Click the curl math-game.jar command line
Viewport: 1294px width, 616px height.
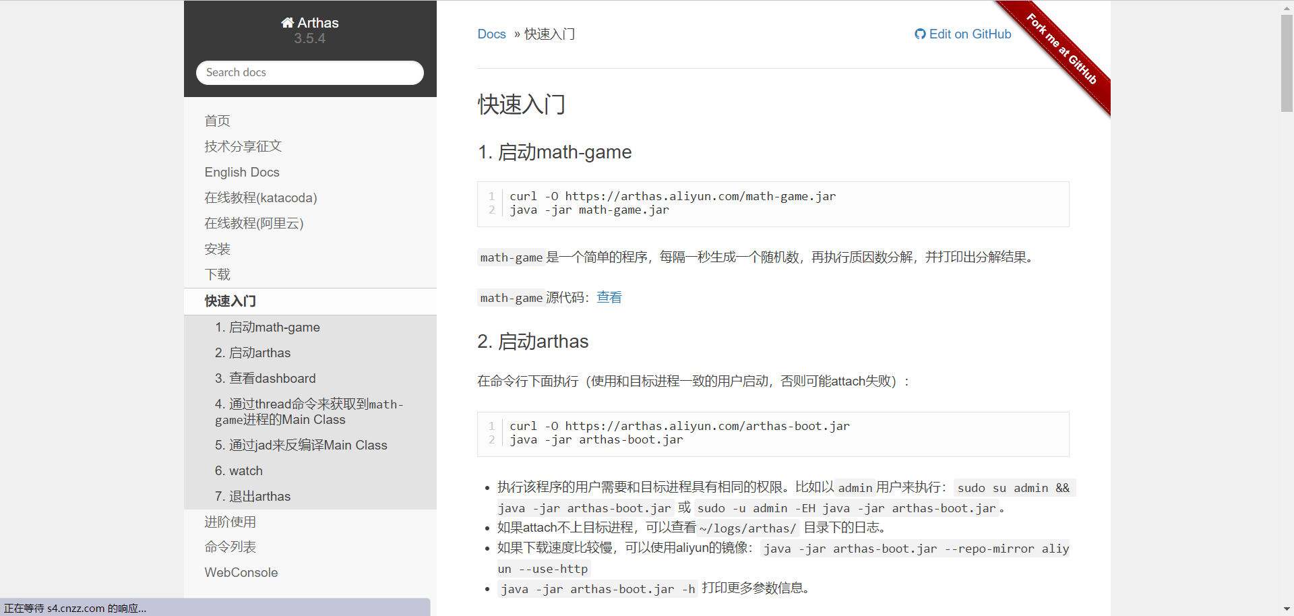(x=673, y=196)
